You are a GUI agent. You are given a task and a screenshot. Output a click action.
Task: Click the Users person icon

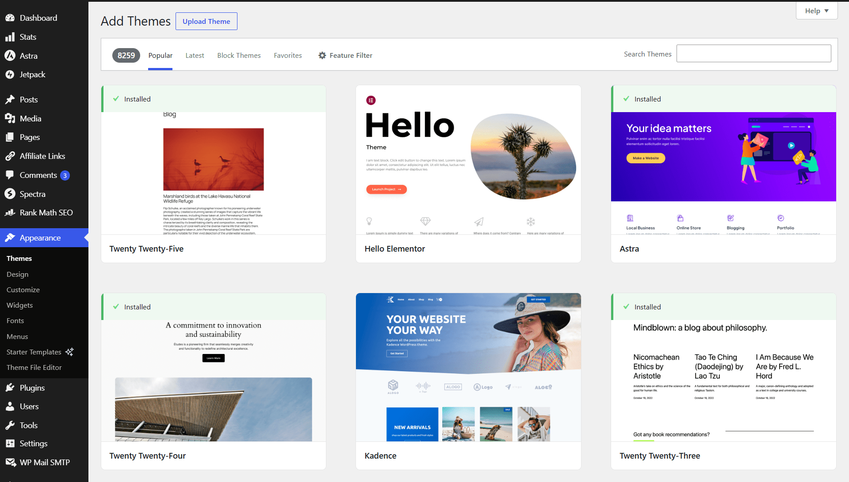[10, 407]
